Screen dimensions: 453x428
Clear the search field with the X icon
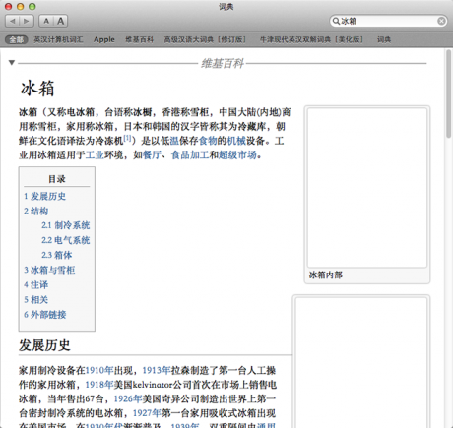click(x=441, y=21)
